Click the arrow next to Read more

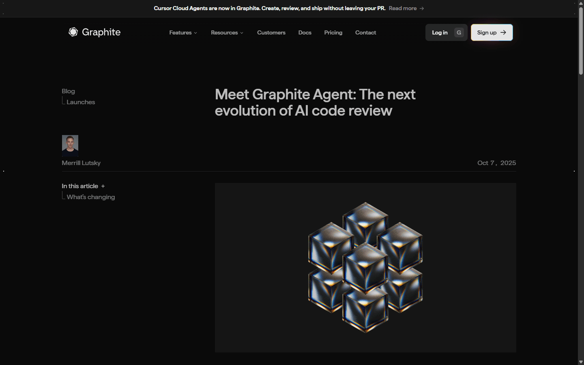[422, 8]
